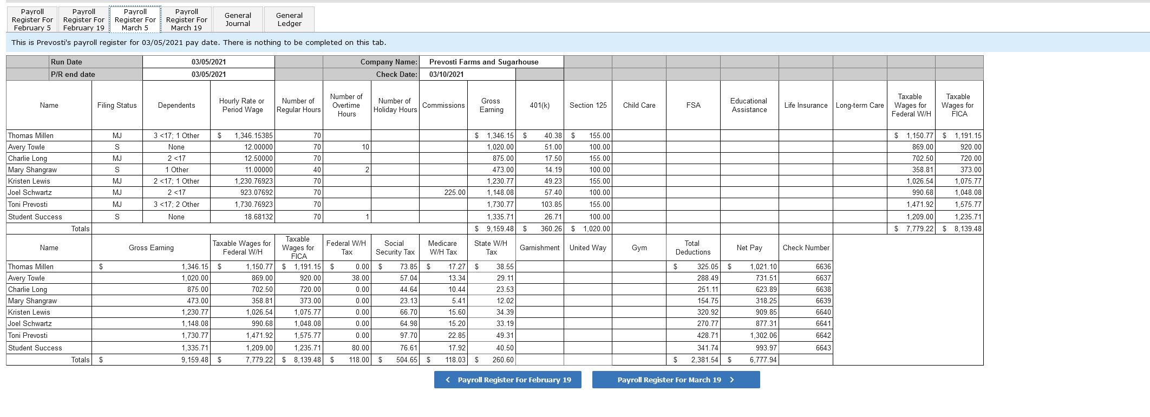The image size is (1150, 417).
Task: Open the General Ledger tab
Action: pos(290,19)
